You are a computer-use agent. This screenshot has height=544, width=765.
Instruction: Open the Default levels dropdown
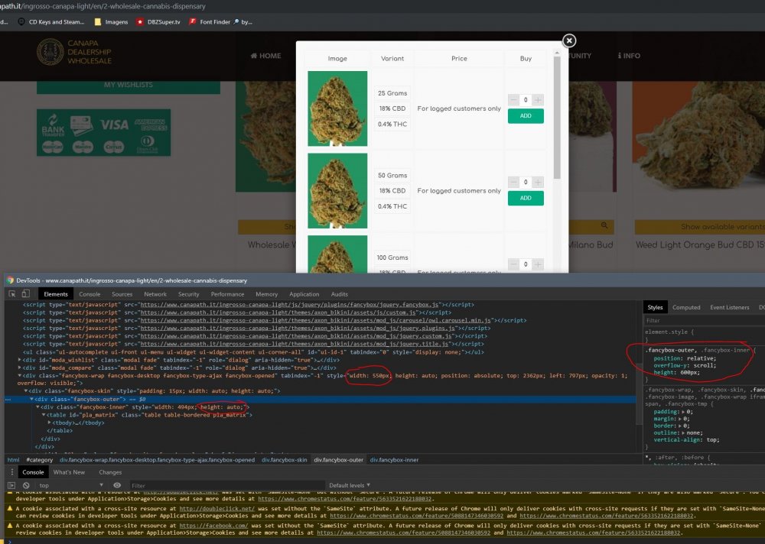click(350, 485)
